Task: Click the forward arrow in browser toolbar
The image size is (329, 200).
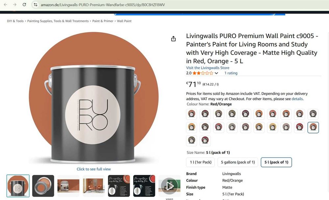Action: pyautogui.click(x=15, y=4)
